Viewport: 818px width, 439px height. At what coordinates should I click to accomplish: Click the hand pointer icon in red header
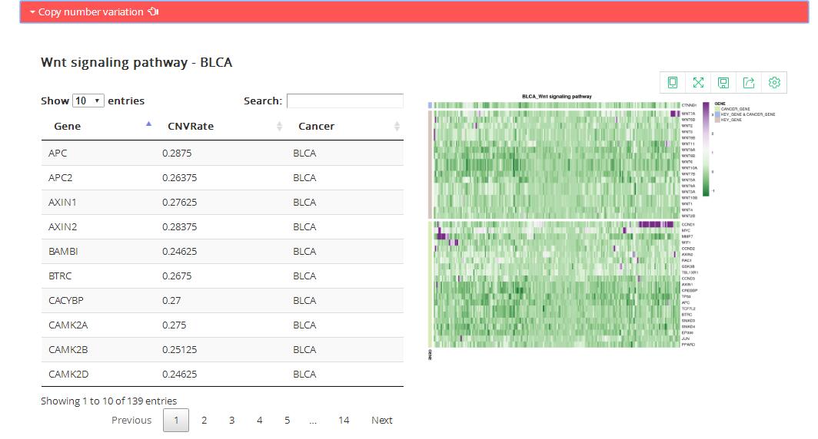coord(154,12)
